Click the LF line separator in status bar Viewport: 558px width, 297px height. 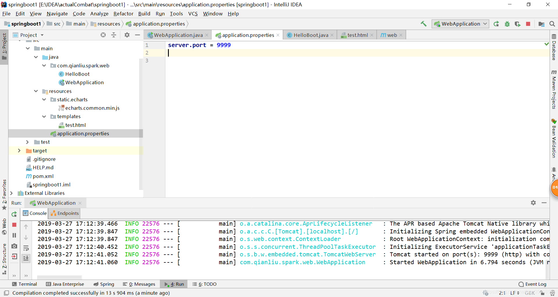515,293
